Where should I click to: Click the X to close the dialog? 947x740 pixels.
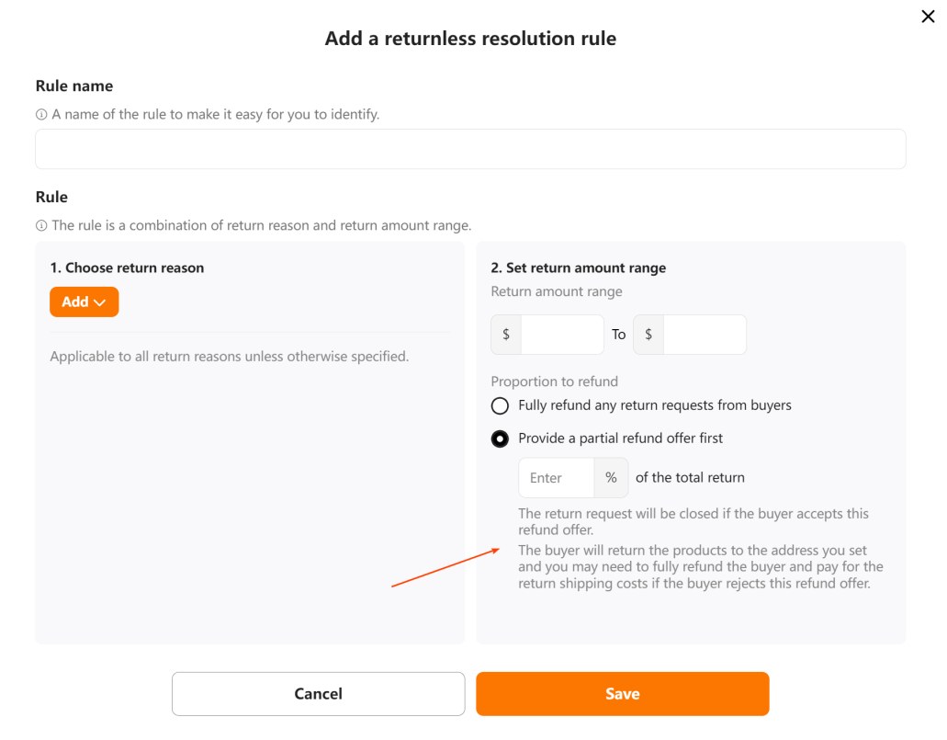click(x=927, y=16)
